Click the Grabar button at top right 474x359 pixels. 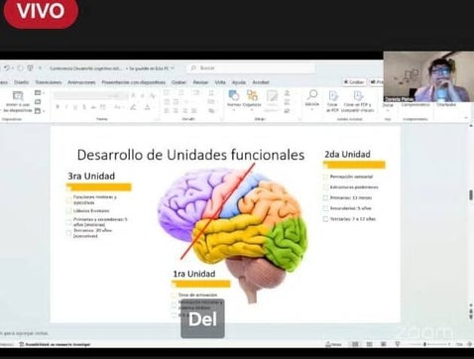coord(354,82)
